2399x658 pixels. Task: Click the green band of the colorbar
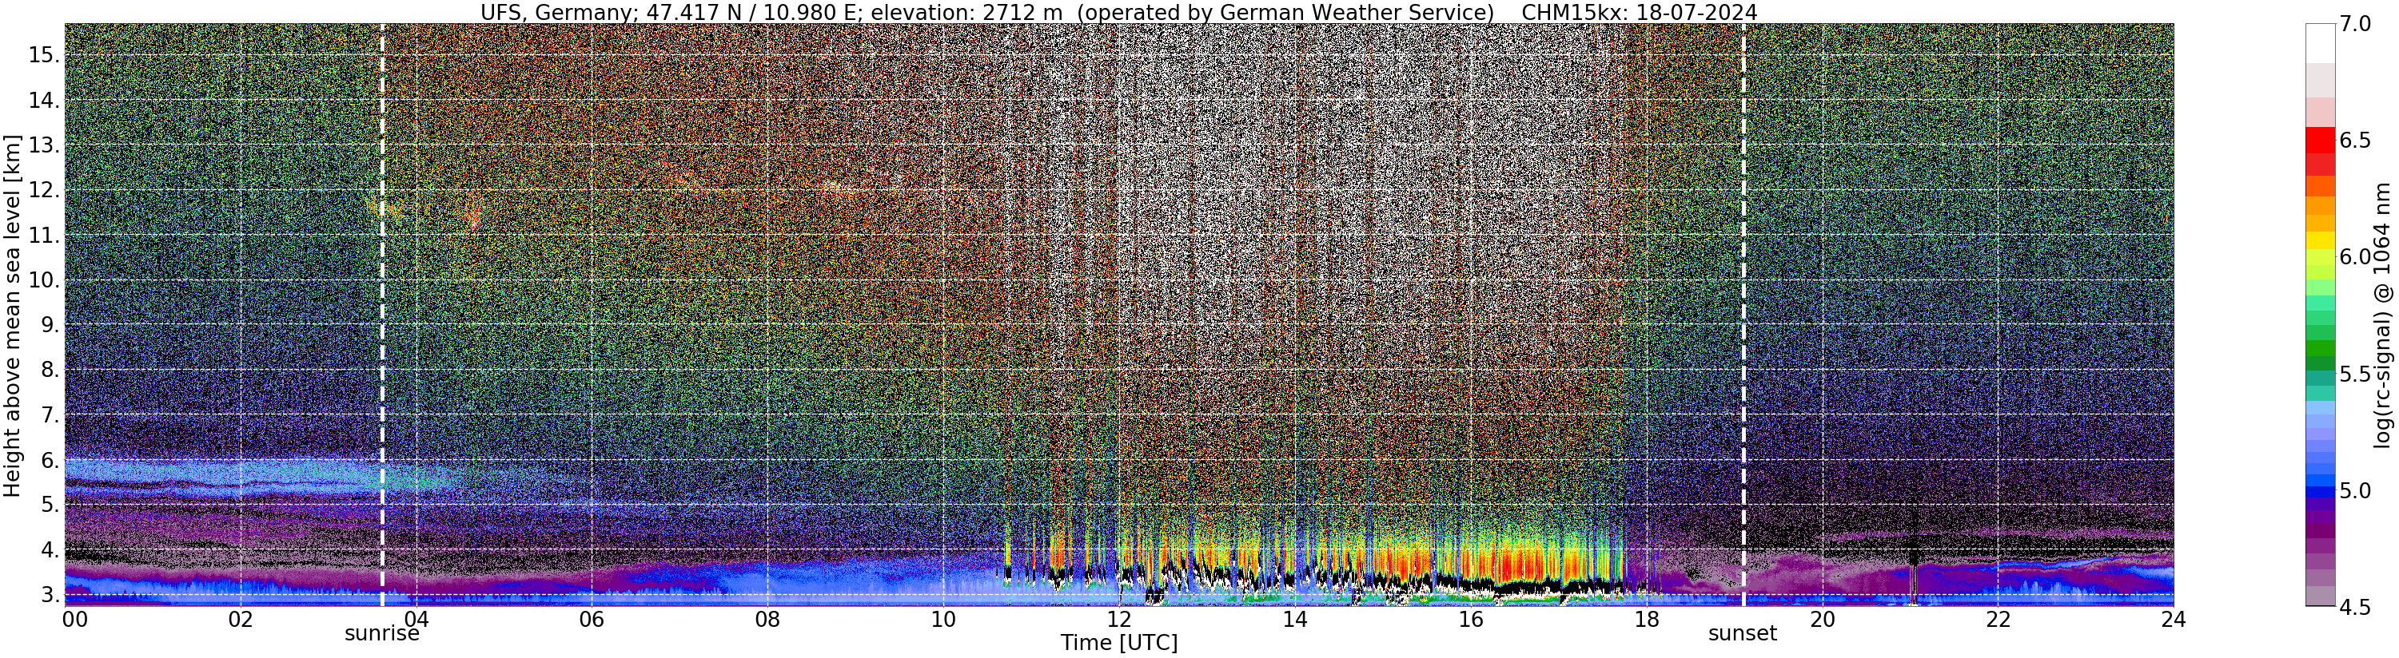(2320, 349)
